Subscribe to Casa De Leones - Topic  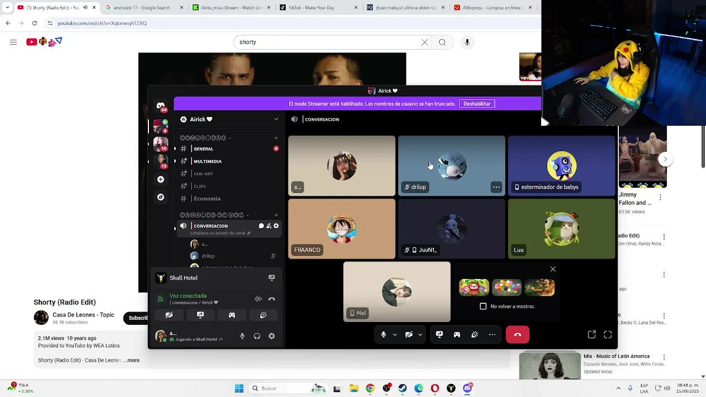point(137,318)
